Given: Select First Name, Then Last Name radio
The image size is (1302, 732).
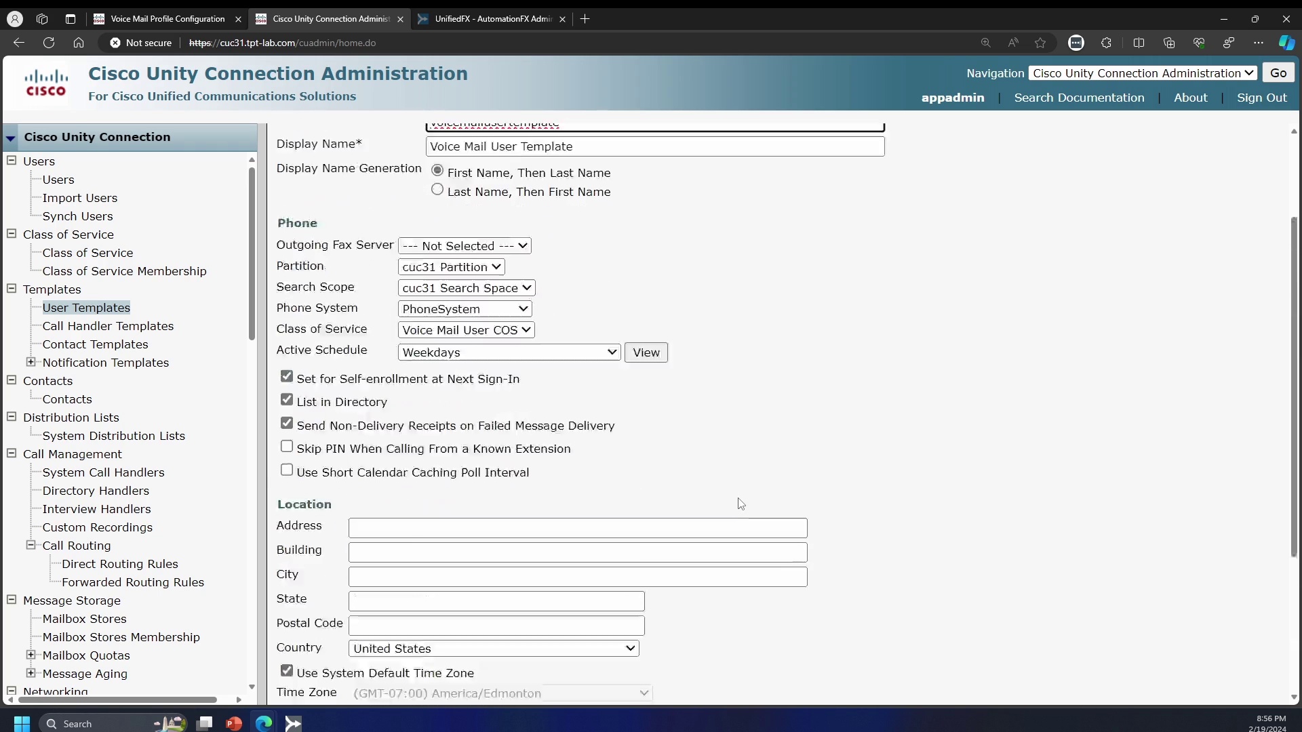Looking at the screenshot, I should [x=437, y=170].
